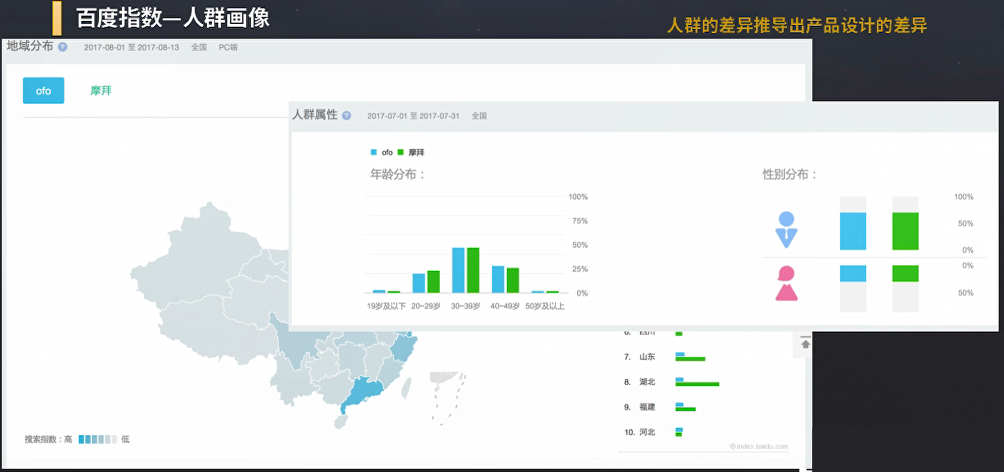
Task: Click the slide title 百度指数—人群画像
Action: 173,18
